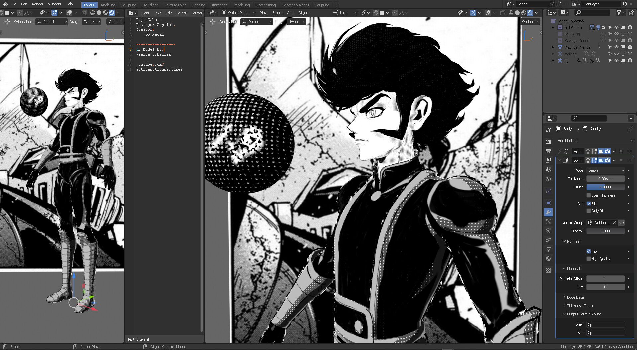Image resolution: width=637 pixels, height=350 pixels.
Task: Open the main viewport Options popover
Action: (530, 22)
